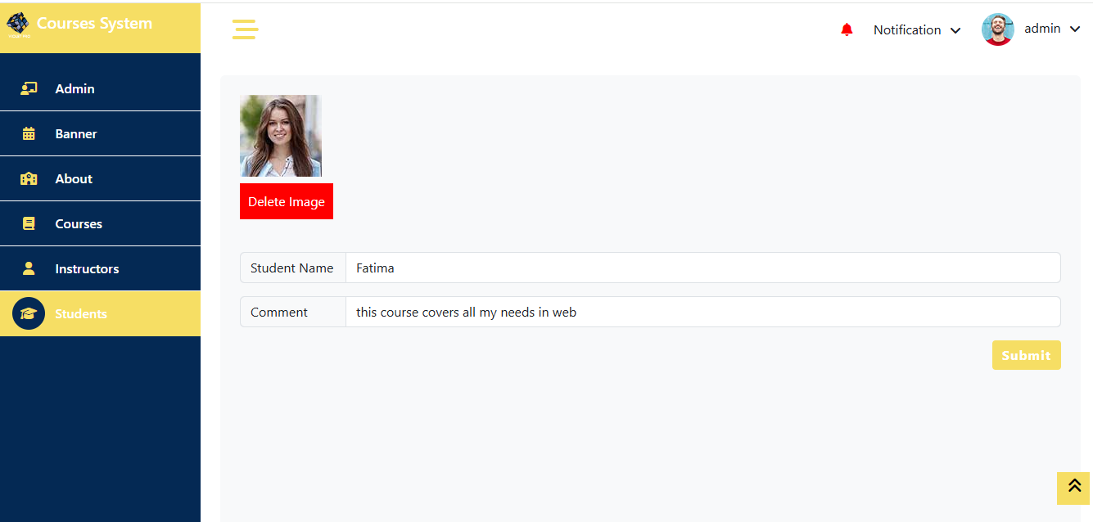
Task: Open the Courses menu item
Action: pos(79,224)
